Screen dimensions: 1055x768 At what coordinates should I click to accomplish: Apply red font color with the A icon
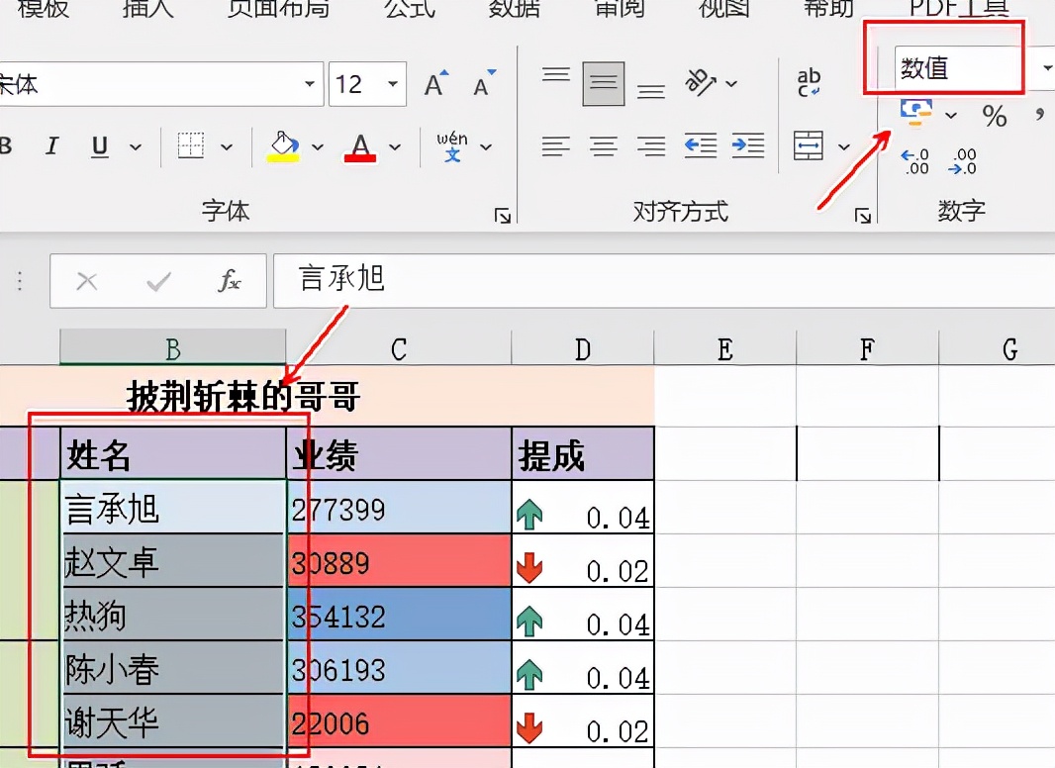pyautogui.click(x=358, y=145)
